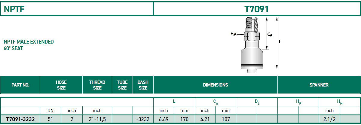361x125 pixels.
Task: Select the HM arrow label on diagram
Action: tap(233, 34)
